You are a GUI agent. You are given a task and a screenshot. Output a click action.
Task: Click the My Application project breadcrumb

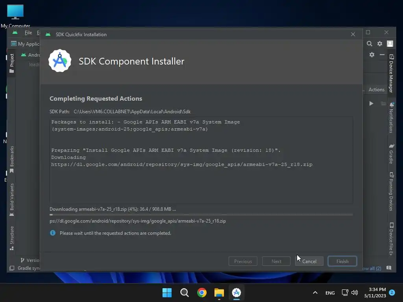point(26,44)
